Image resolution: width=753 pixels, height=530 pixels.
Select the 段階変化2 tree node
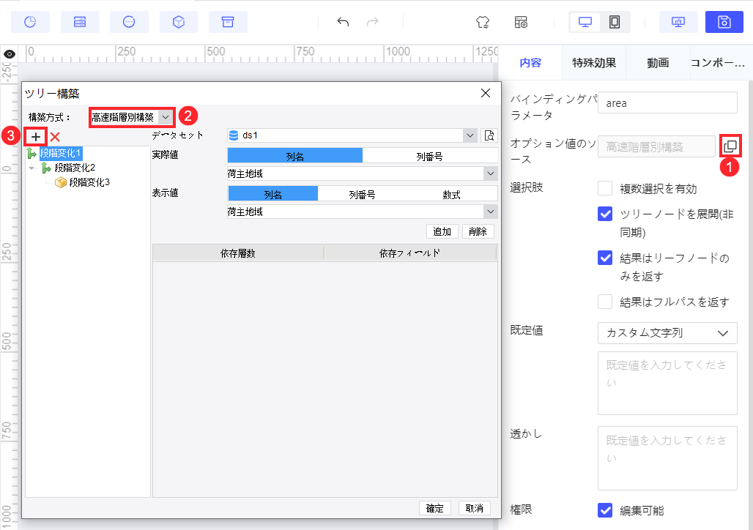click(75, 168)
